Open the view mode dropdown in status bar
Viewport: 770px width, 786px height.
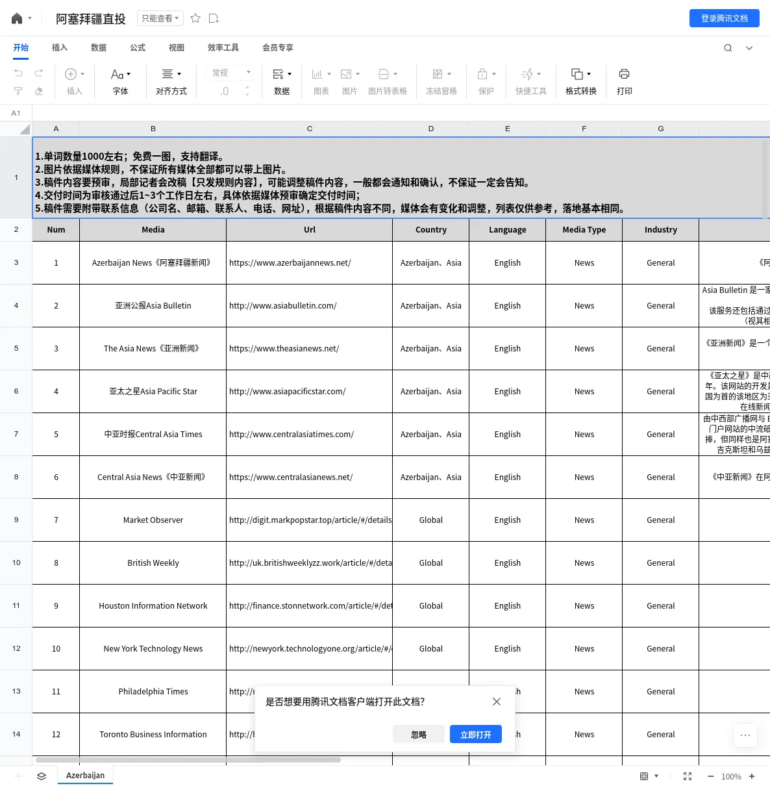pos(649,776)
